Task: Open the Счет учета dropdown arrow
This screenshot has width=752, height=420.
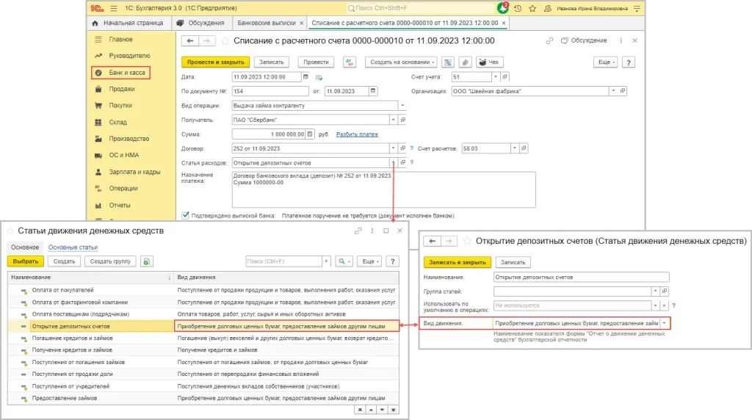Action: pos(495,77)
